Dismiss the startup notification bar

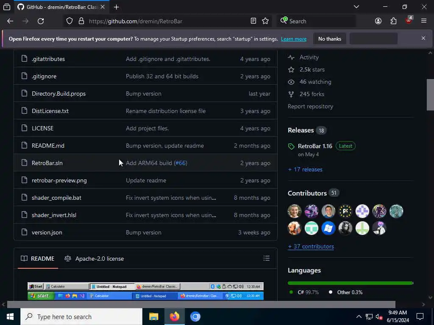pyautogui.click(x=423, y=38)
